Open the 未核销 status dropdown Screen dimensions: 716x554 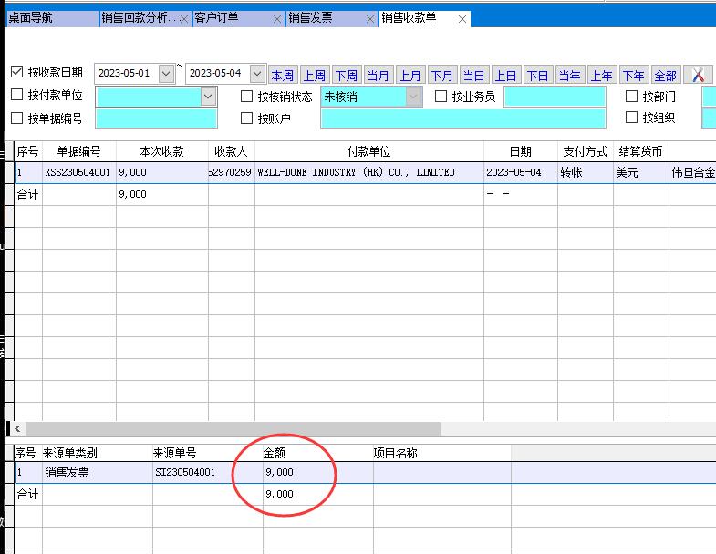(x=414, y=97)
